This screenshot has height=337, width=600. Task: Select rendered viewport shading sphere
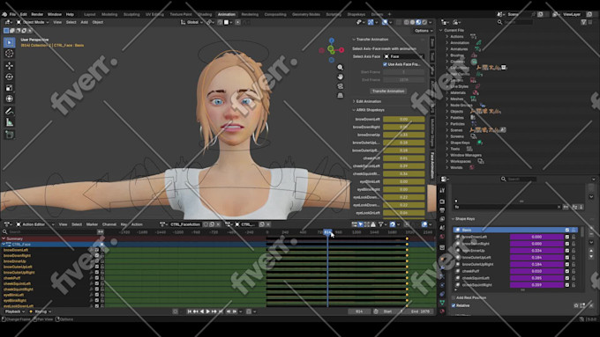tap(424, 22)
